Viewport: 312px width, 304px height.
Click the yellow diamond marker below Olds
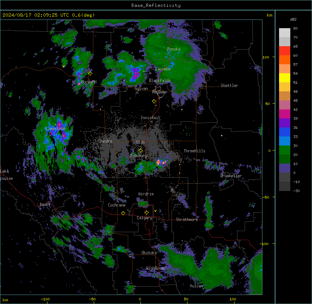141,151
